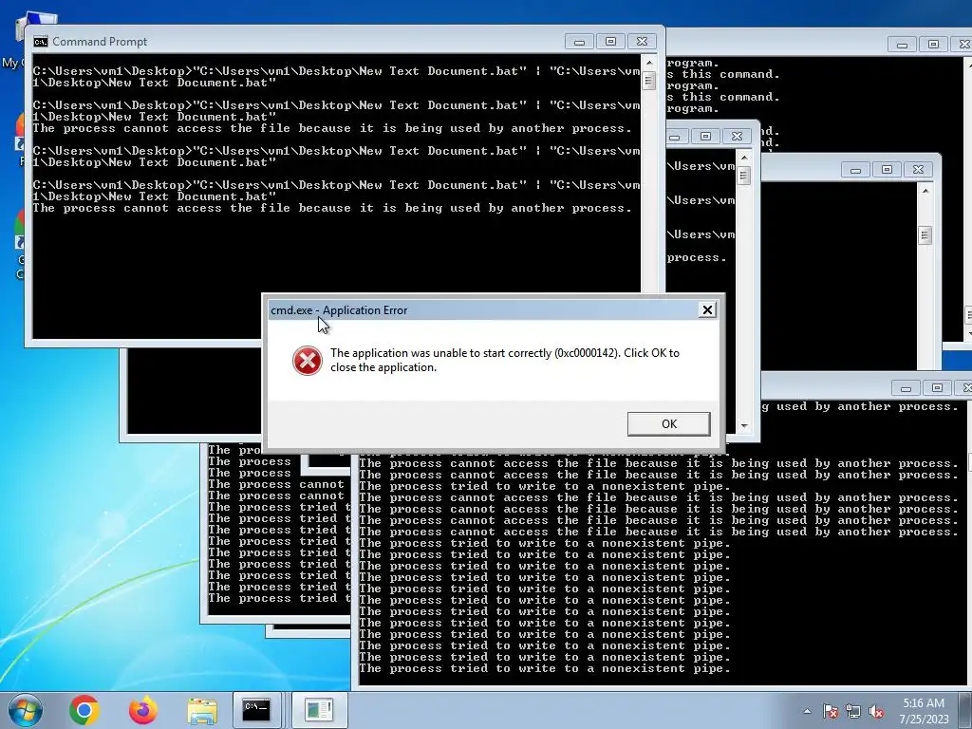Minimize the empty black console window at right
The width and height of the screenshot is (972, 729).
(x=855, y=170)
